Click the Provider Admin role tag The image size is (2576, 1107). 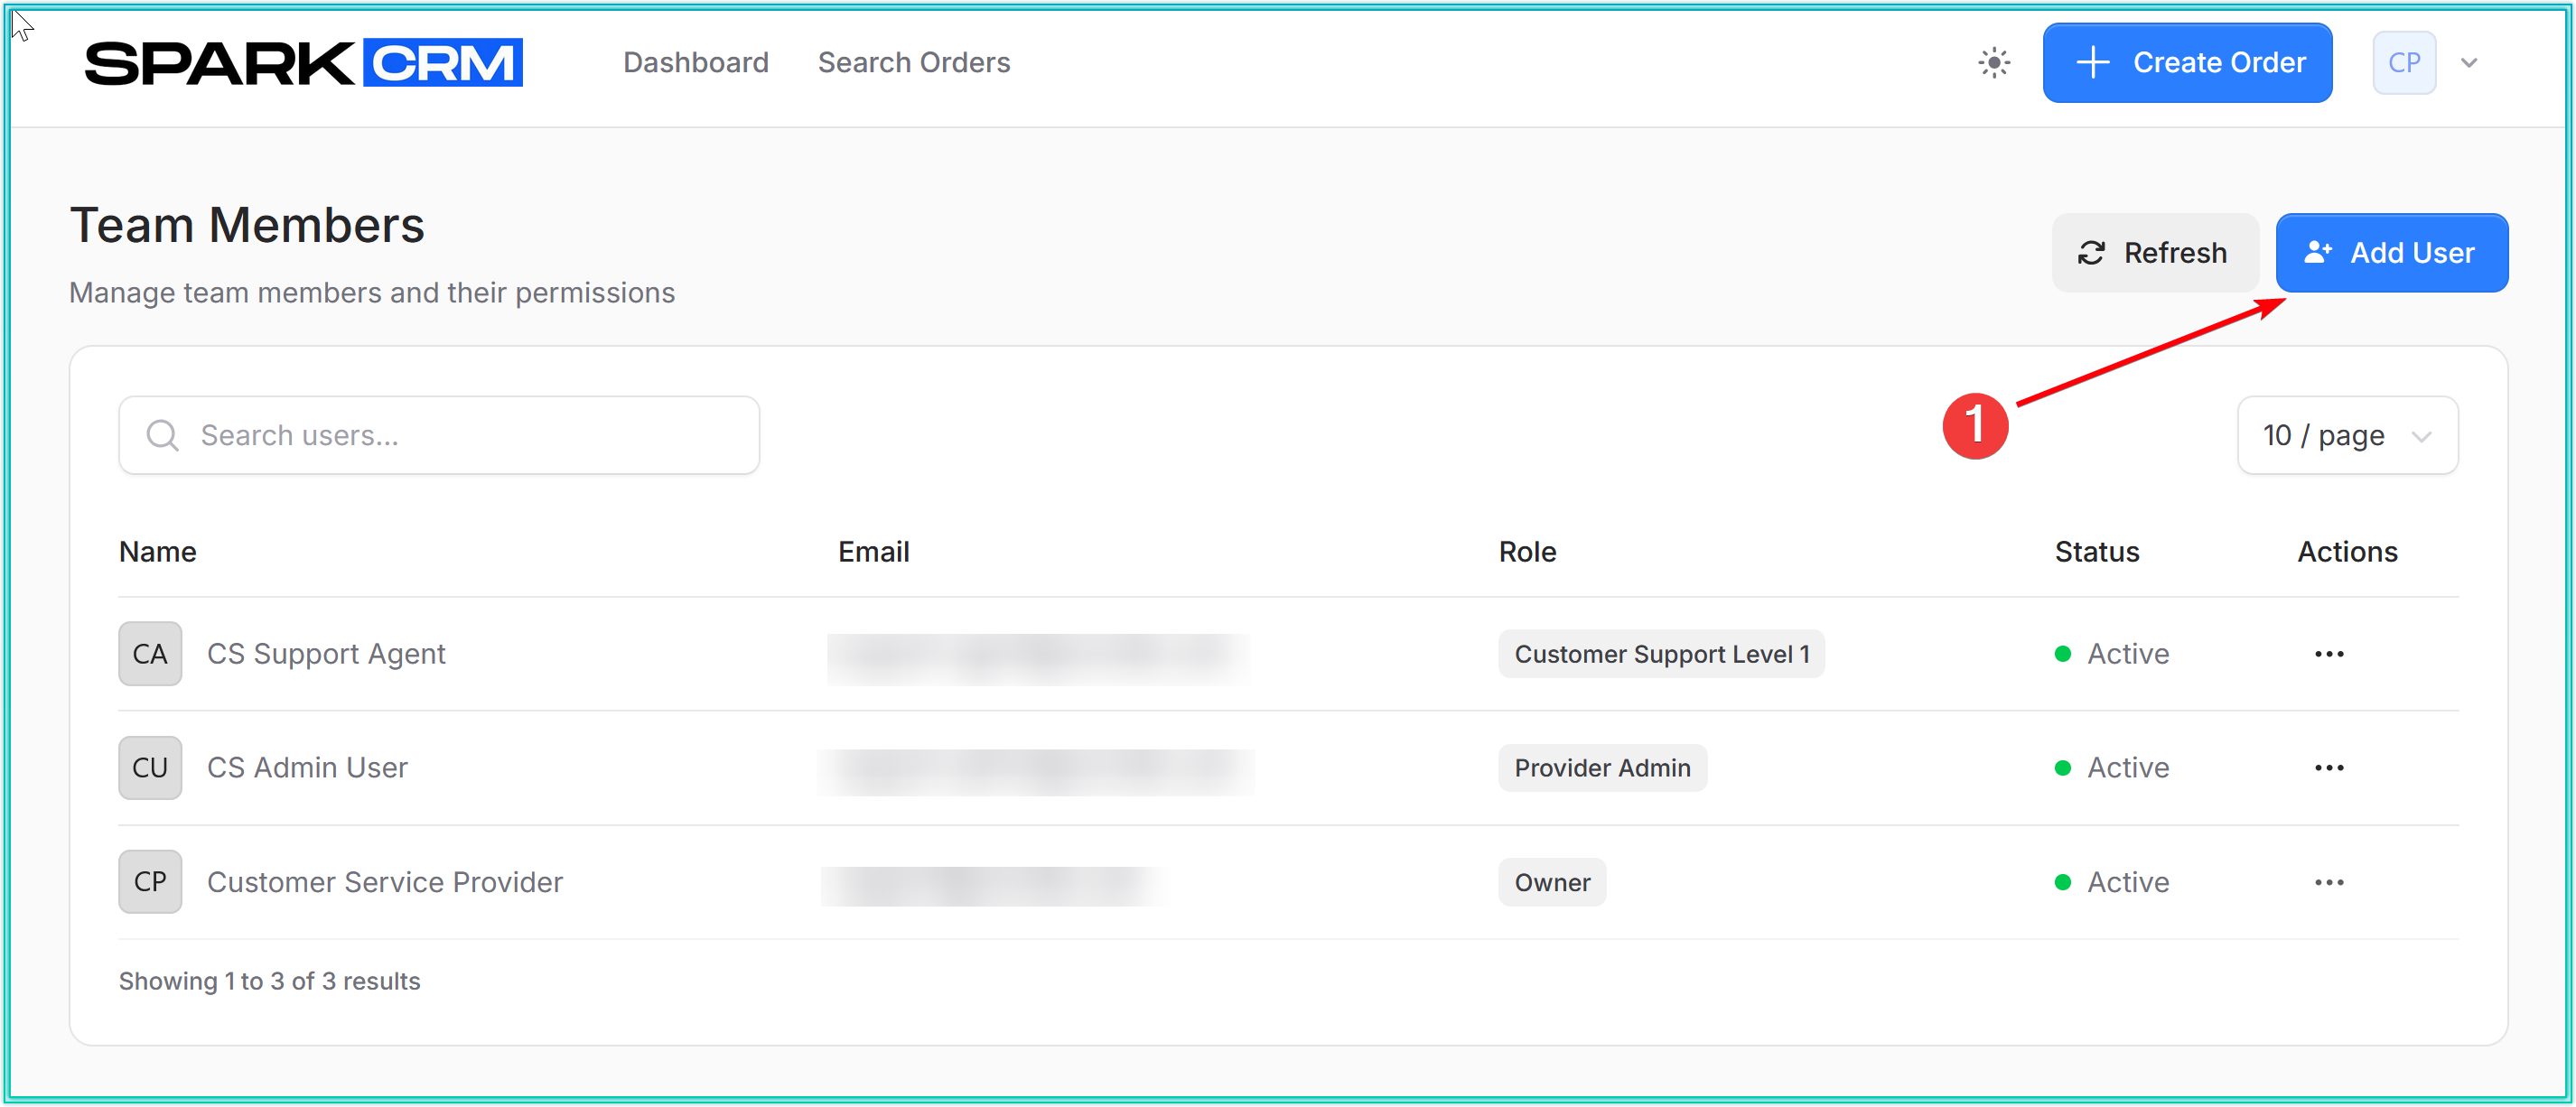point(1602,768)
